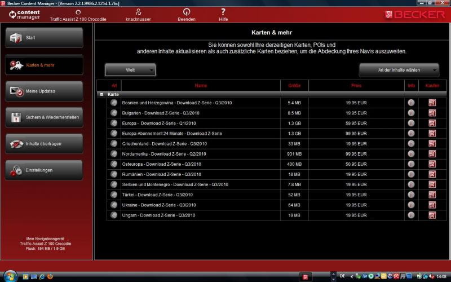The height and width of the screenshot is (282, 451).
Task: Click the info icon for Bulgarien map
Action: pyautogui.click(x=411, y=113)
